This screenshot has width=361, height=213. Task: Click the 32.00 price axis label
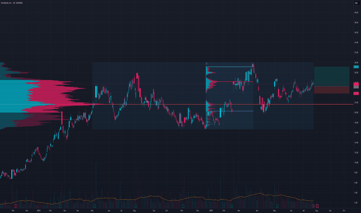click(356, 53)
